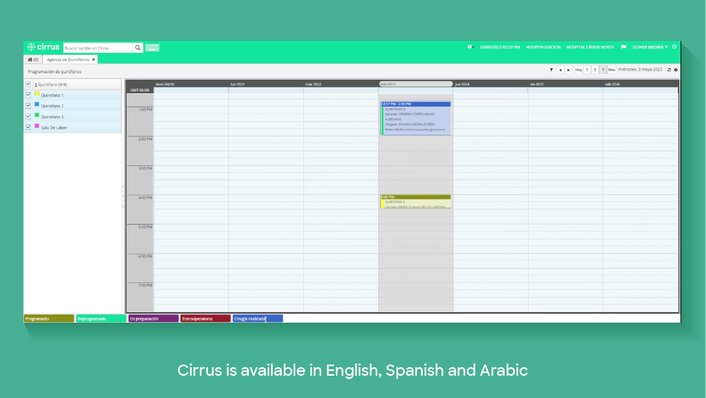
Task: Click the power/logout icon at top right
Action: click(x=674, y=47)
